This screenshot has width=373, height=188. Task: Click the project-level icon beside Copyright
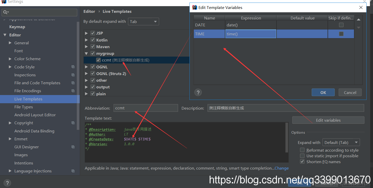pyautogui.click(x=73, y=123)
